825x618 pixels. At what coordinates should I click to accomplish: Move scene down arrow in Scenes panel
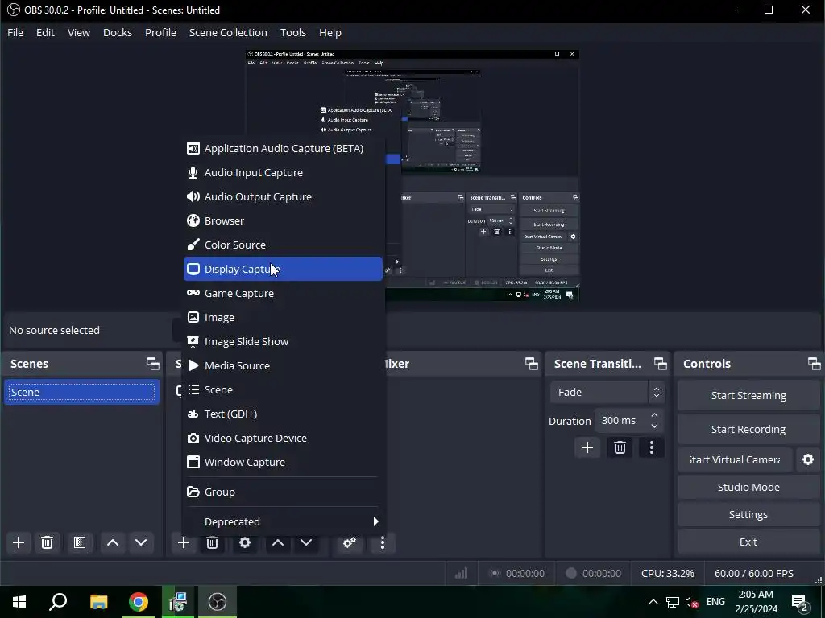coord(141,542)
